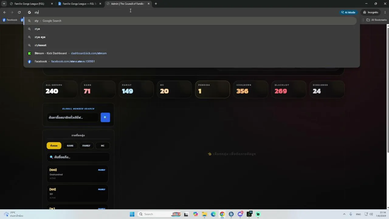Viewport: 389px width, 219px height.
Task: Open the clock showing 22:56
Action: 381,214
